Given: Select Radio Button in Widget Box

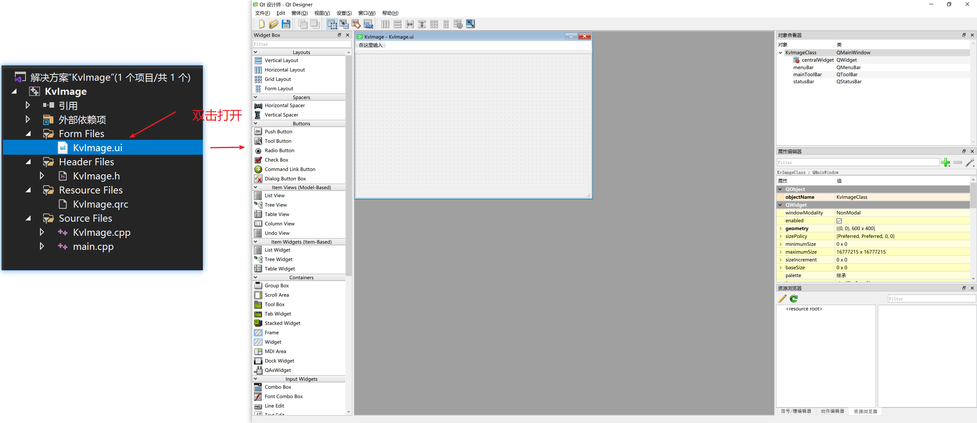Looking at the screenshot, I should coord(279,150).
